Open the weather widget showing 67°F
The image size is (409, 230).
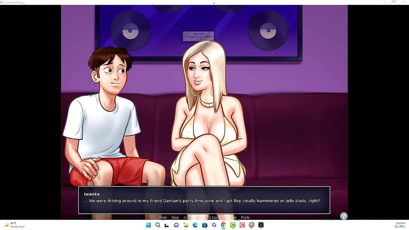pos(14,225)
